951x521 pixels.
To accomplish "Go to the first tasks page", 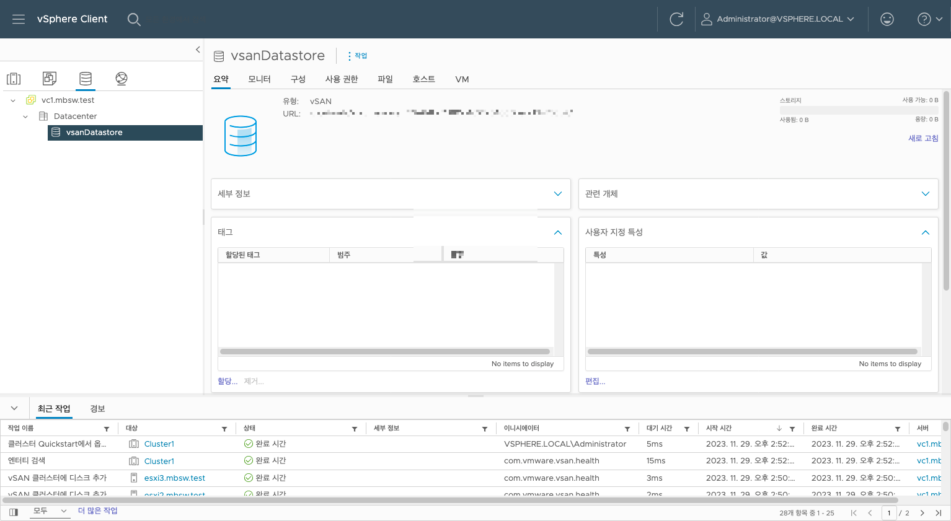I will pos(854,513).
